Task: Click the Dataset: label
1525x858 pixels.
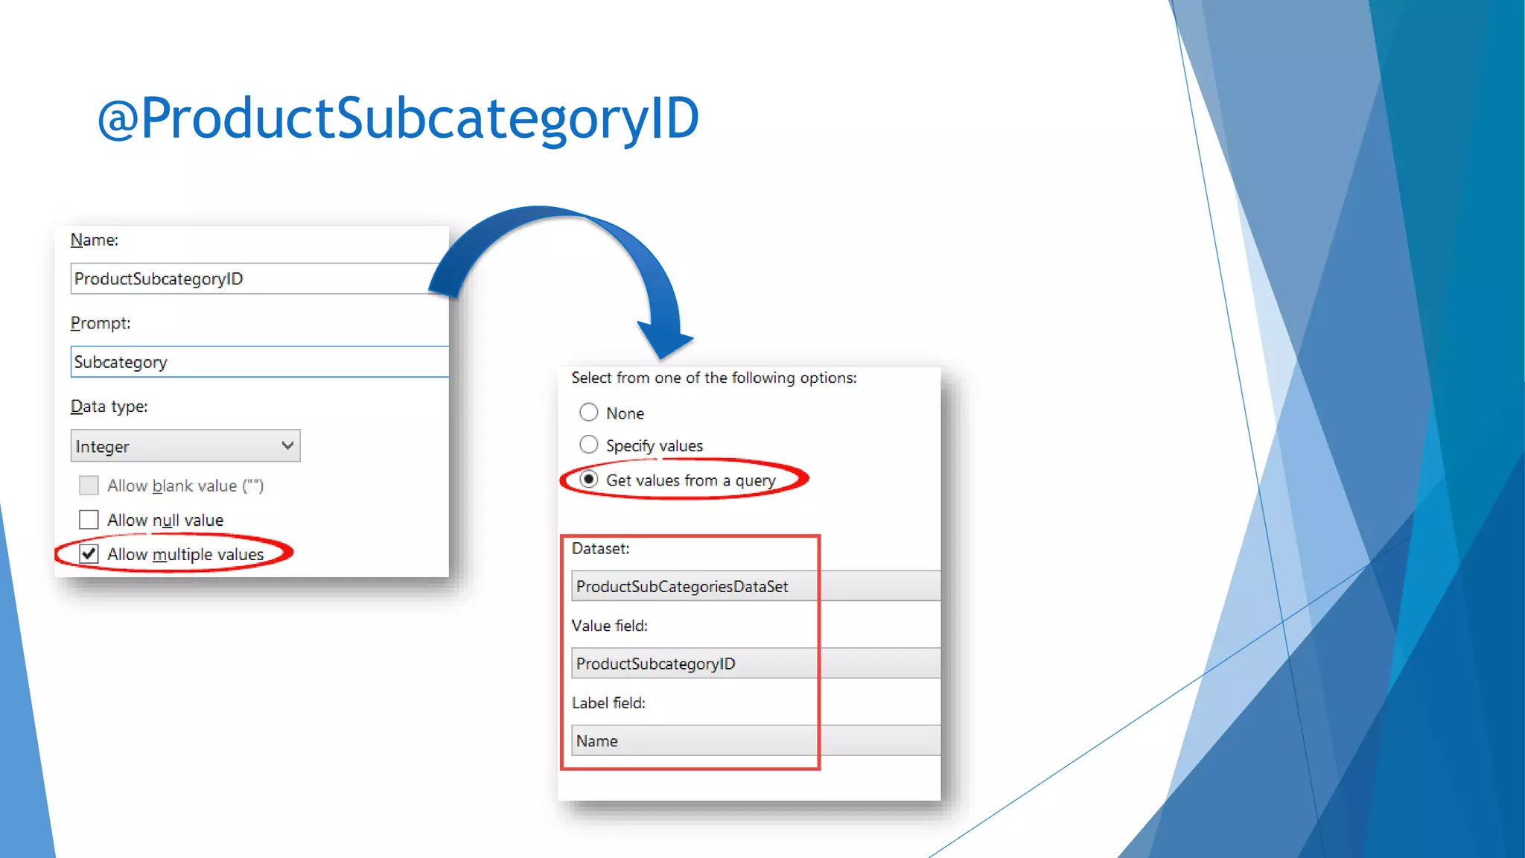Action: [x=600, y=549]
